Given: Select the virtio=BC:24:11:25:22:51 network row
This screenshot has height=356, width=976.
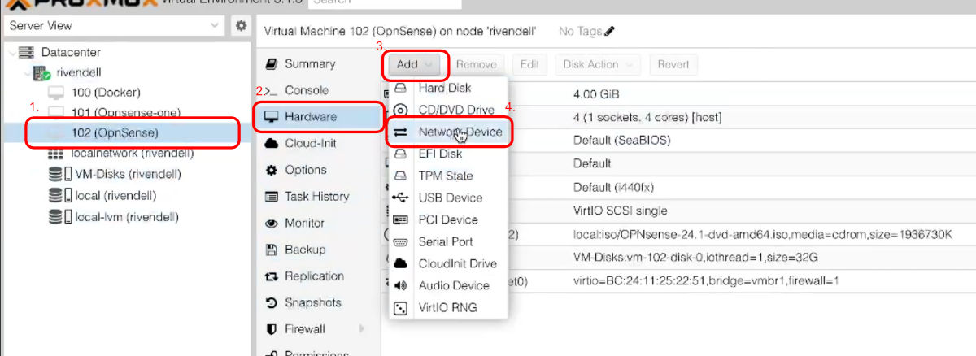Looking at the screenshot, I should coord(678,281).
